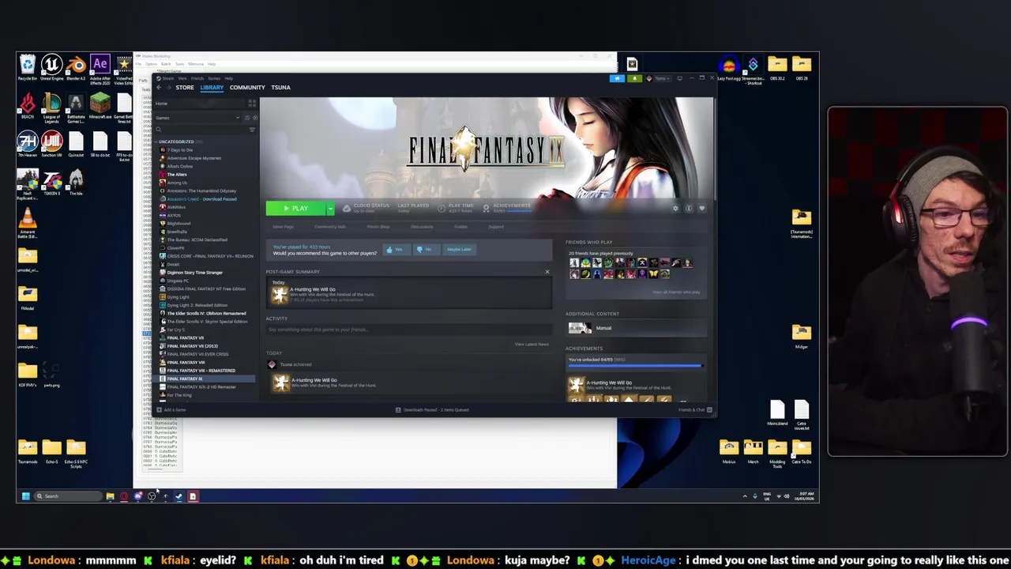Open the game settings gear icon
Viewport: 1011px width, 569px height.
click(675, 209)
